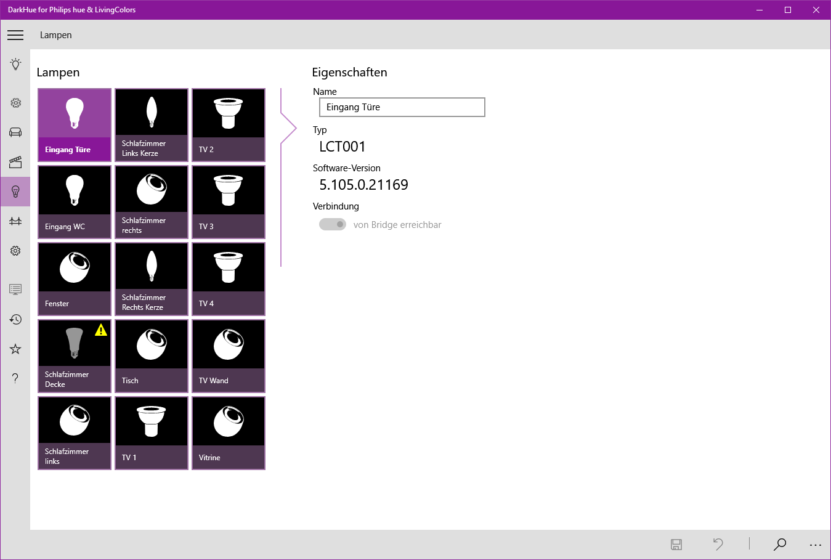Click the history clock icon in sidebar
This screenshot has width=831, height=560.
(x=15, y=319)
